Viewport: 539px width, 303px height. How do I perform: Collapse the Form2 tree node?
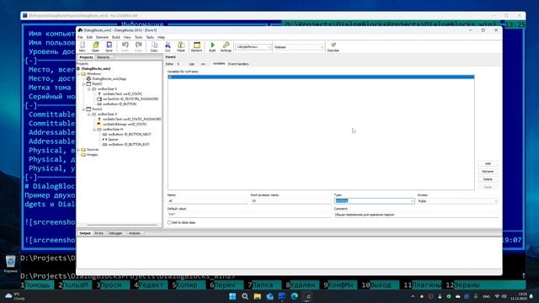coord(83,109)
